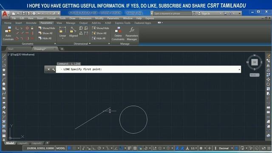Click the Open file icon in quick access
The height and width of the screenshot is (153, 272).
coord(19,13)
